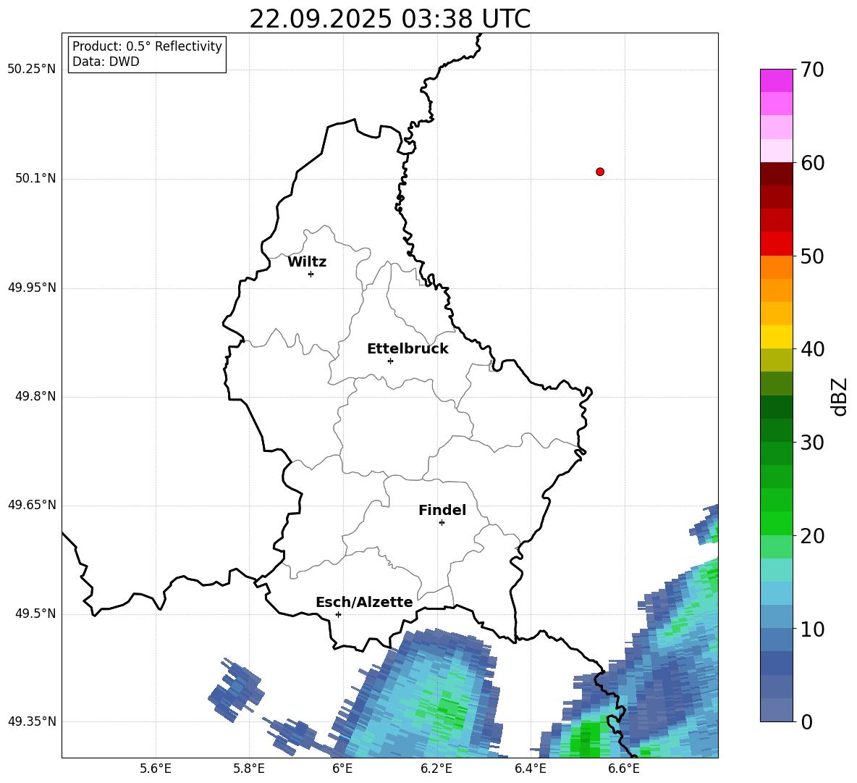The width and height of the screenshot is (857, 783).
Task: Click the orange swatch just below 50 dBZ
Action: pyautogui.click(x=777, y=267)
